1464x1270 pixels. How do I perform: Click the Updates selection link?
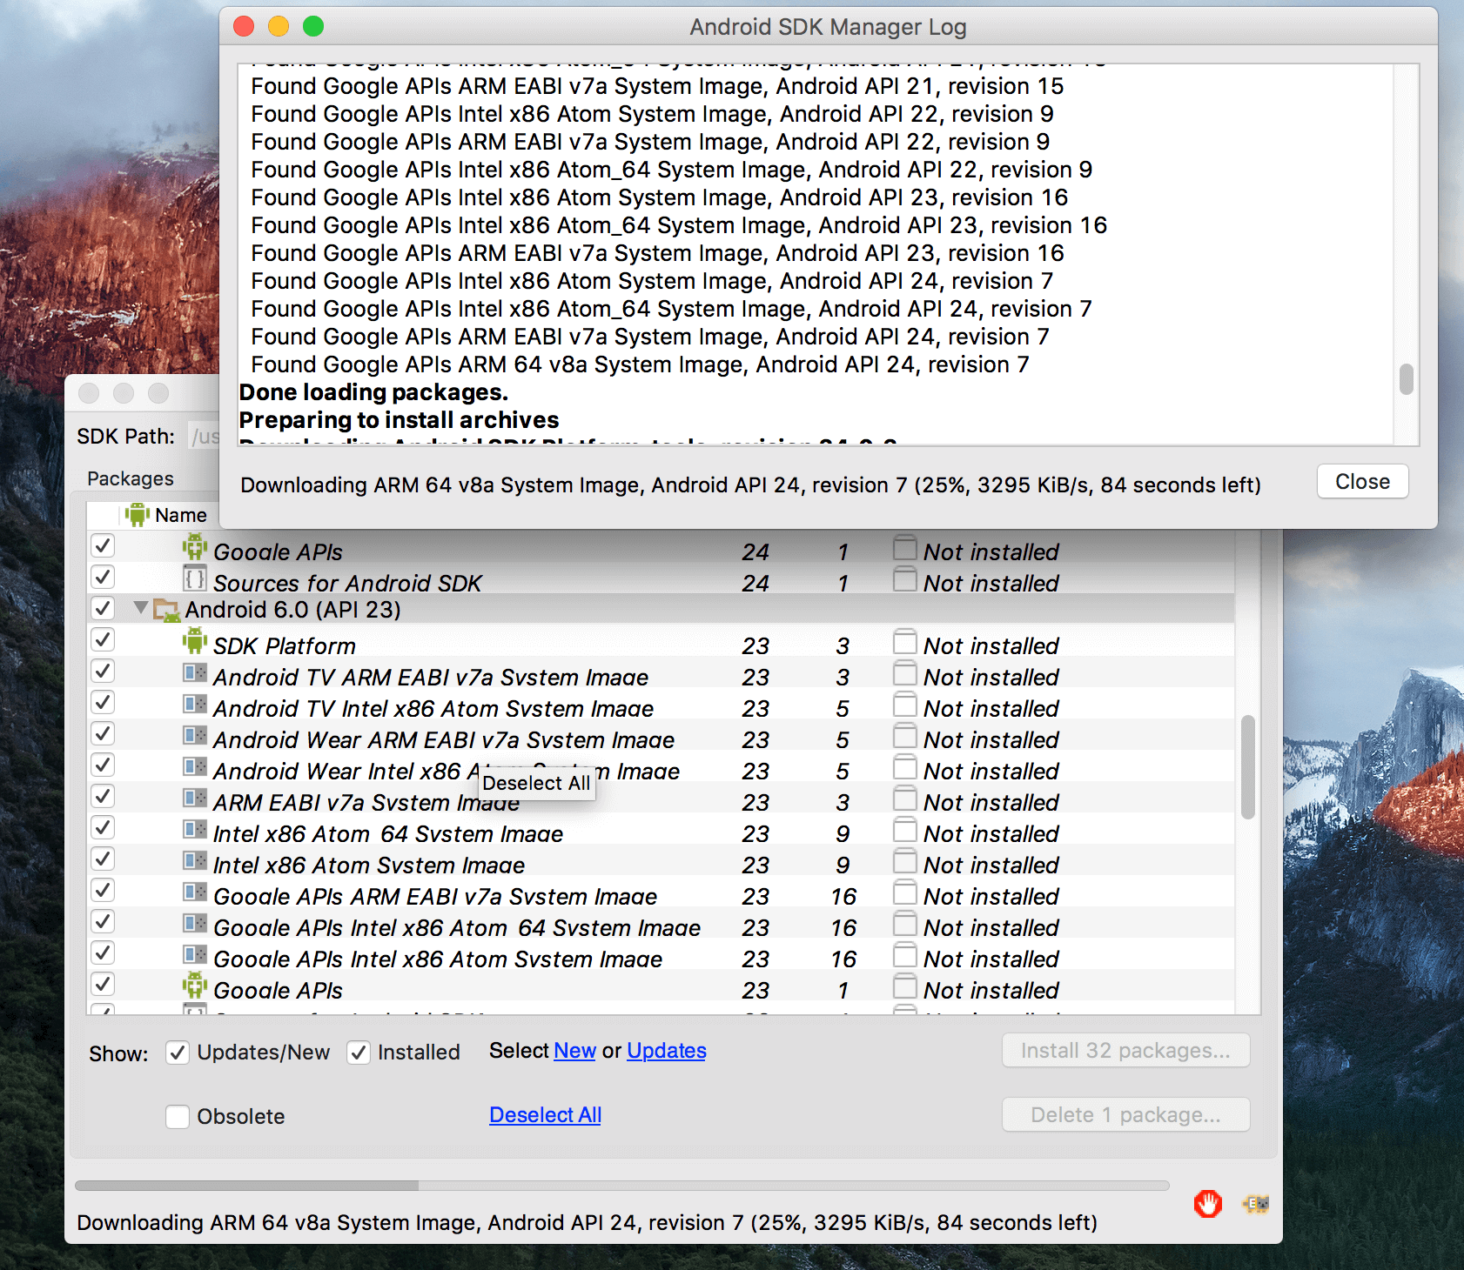point(667,1051)
